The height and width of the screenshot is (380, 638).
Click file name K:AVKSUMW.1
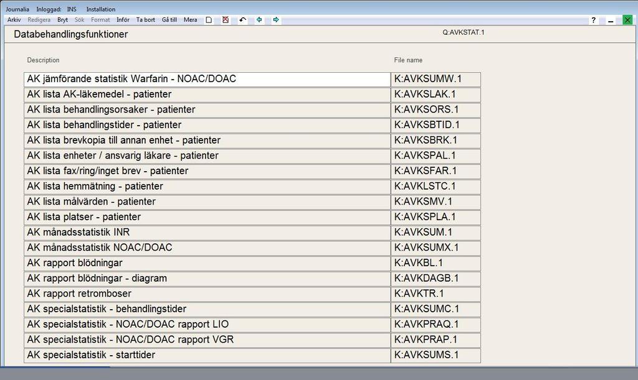tap(436, 79)
